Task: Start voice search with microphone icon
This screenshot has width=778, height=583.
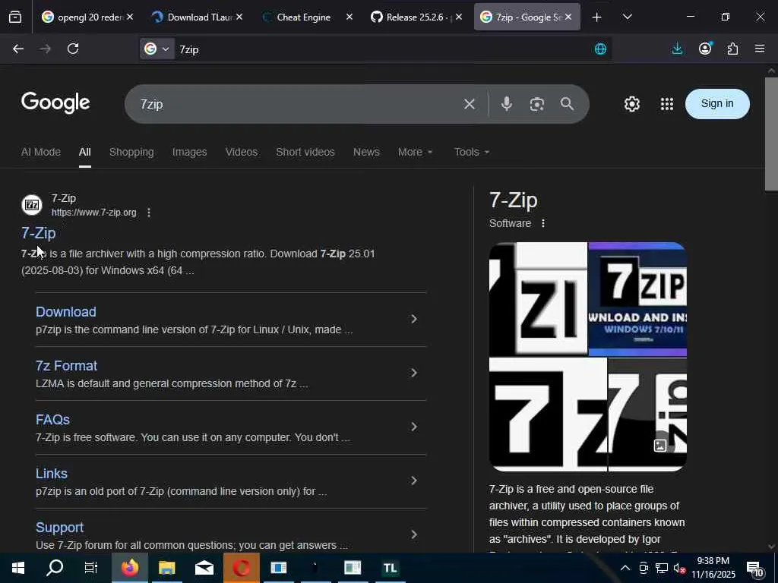Action: [x=507, y=103]
